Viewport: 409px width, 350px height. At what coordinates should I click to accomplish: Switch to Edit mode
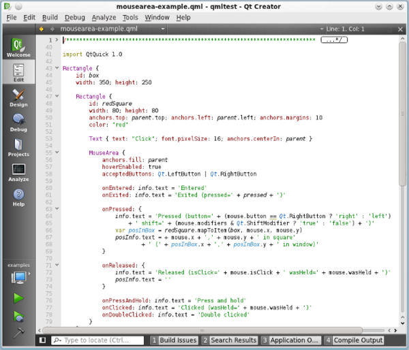point(18,73)
